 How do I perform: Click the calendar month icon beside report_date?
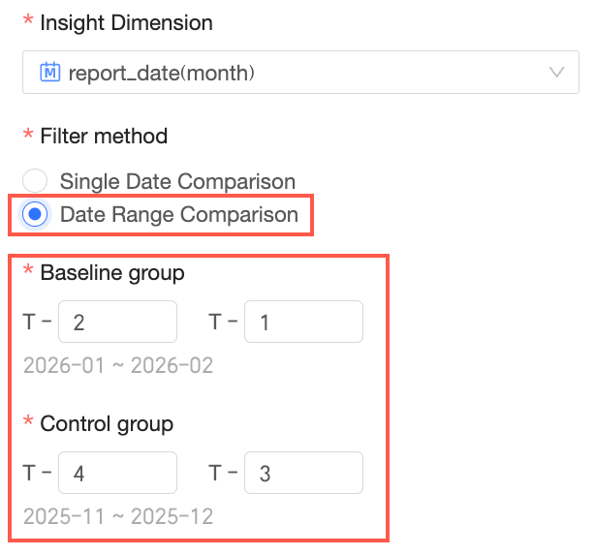50,72
